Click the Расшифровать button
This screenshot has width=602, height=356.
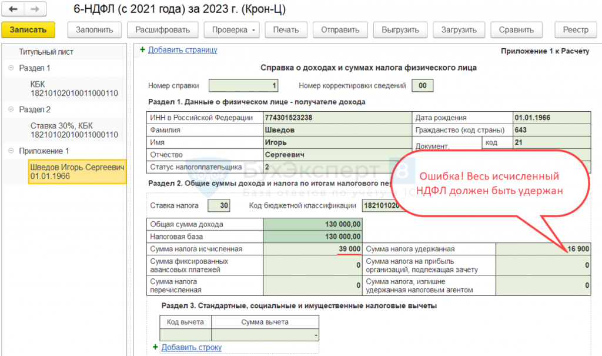pyautogui.click(x=163, y=30)
